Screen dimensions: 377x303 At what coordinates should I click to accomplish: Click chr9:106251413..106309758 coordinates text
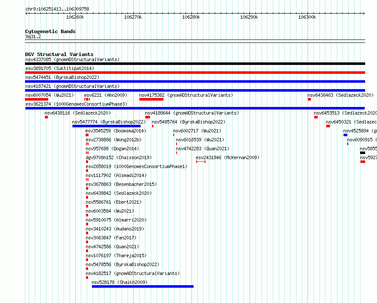click(x=57, y=9)
